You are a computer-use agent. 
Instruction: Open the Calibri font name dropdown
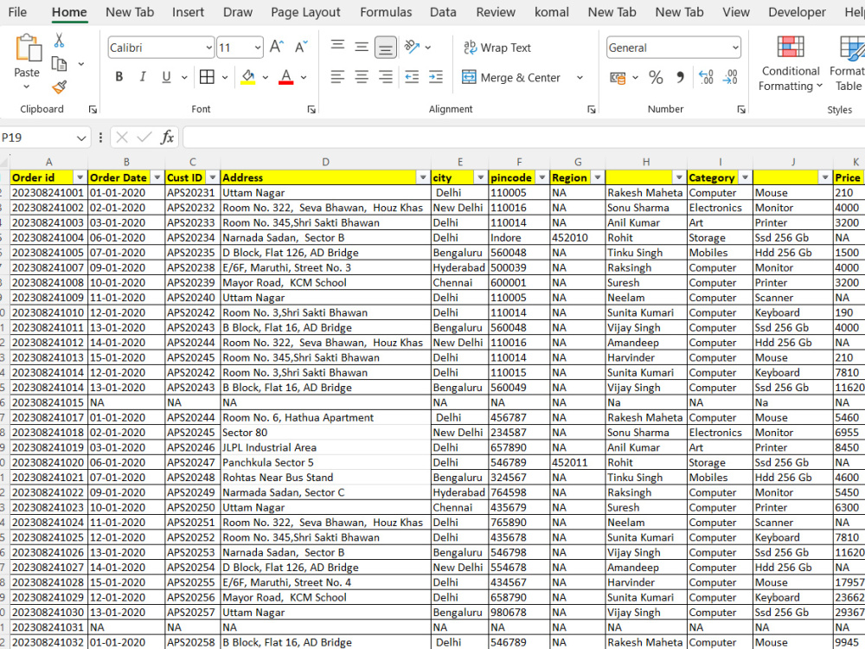coord(209,48)
